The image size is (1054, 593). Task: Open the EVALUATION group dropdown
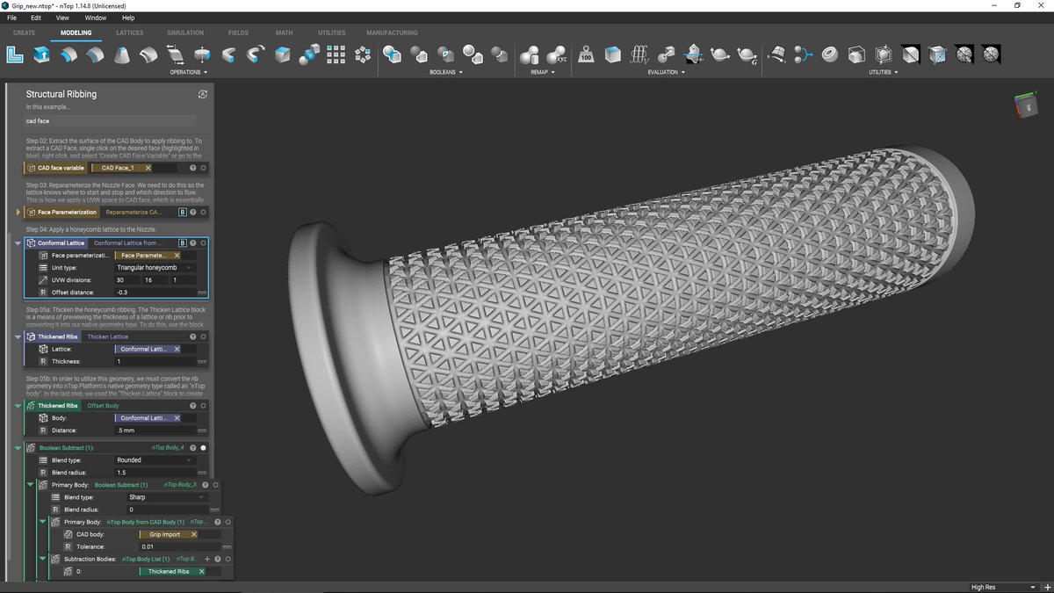[x=667, y=72]
